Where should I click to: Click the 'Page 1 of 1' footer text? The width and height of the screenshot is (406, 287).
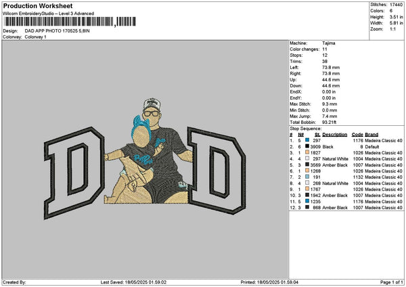pos(392,282)
